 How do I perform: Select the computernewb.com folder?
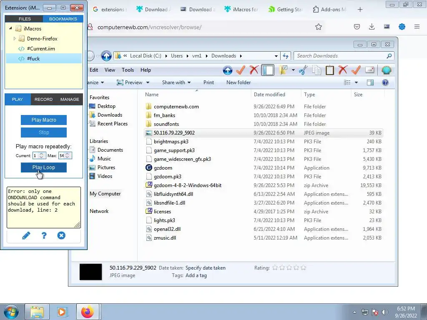point(176,107)
